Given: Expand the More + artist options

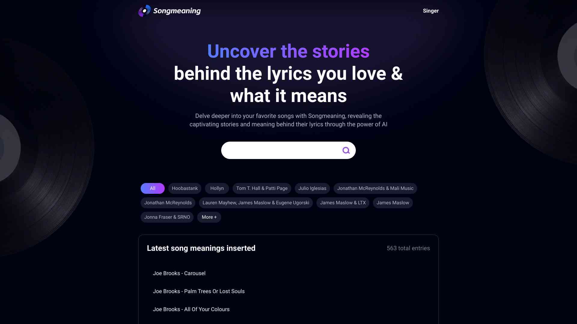Looking at the screenshot, I should (209, 217).
